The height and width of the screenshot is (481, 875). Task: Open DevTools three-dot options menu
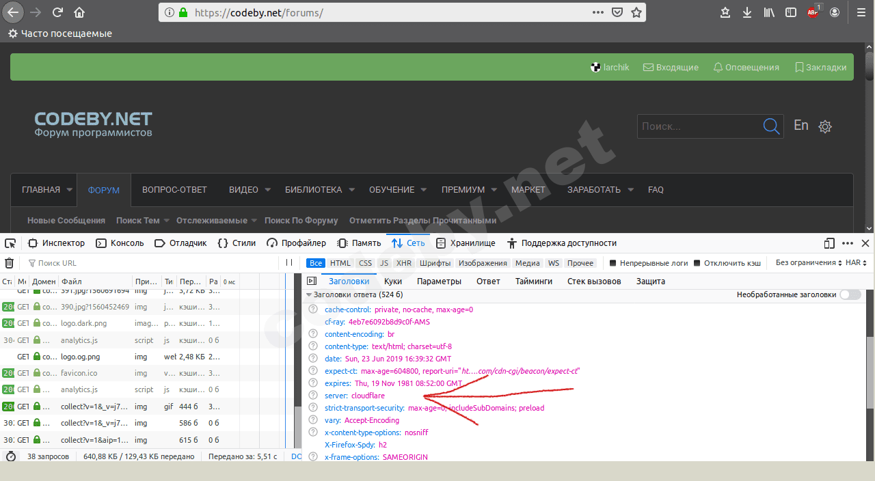848,243
